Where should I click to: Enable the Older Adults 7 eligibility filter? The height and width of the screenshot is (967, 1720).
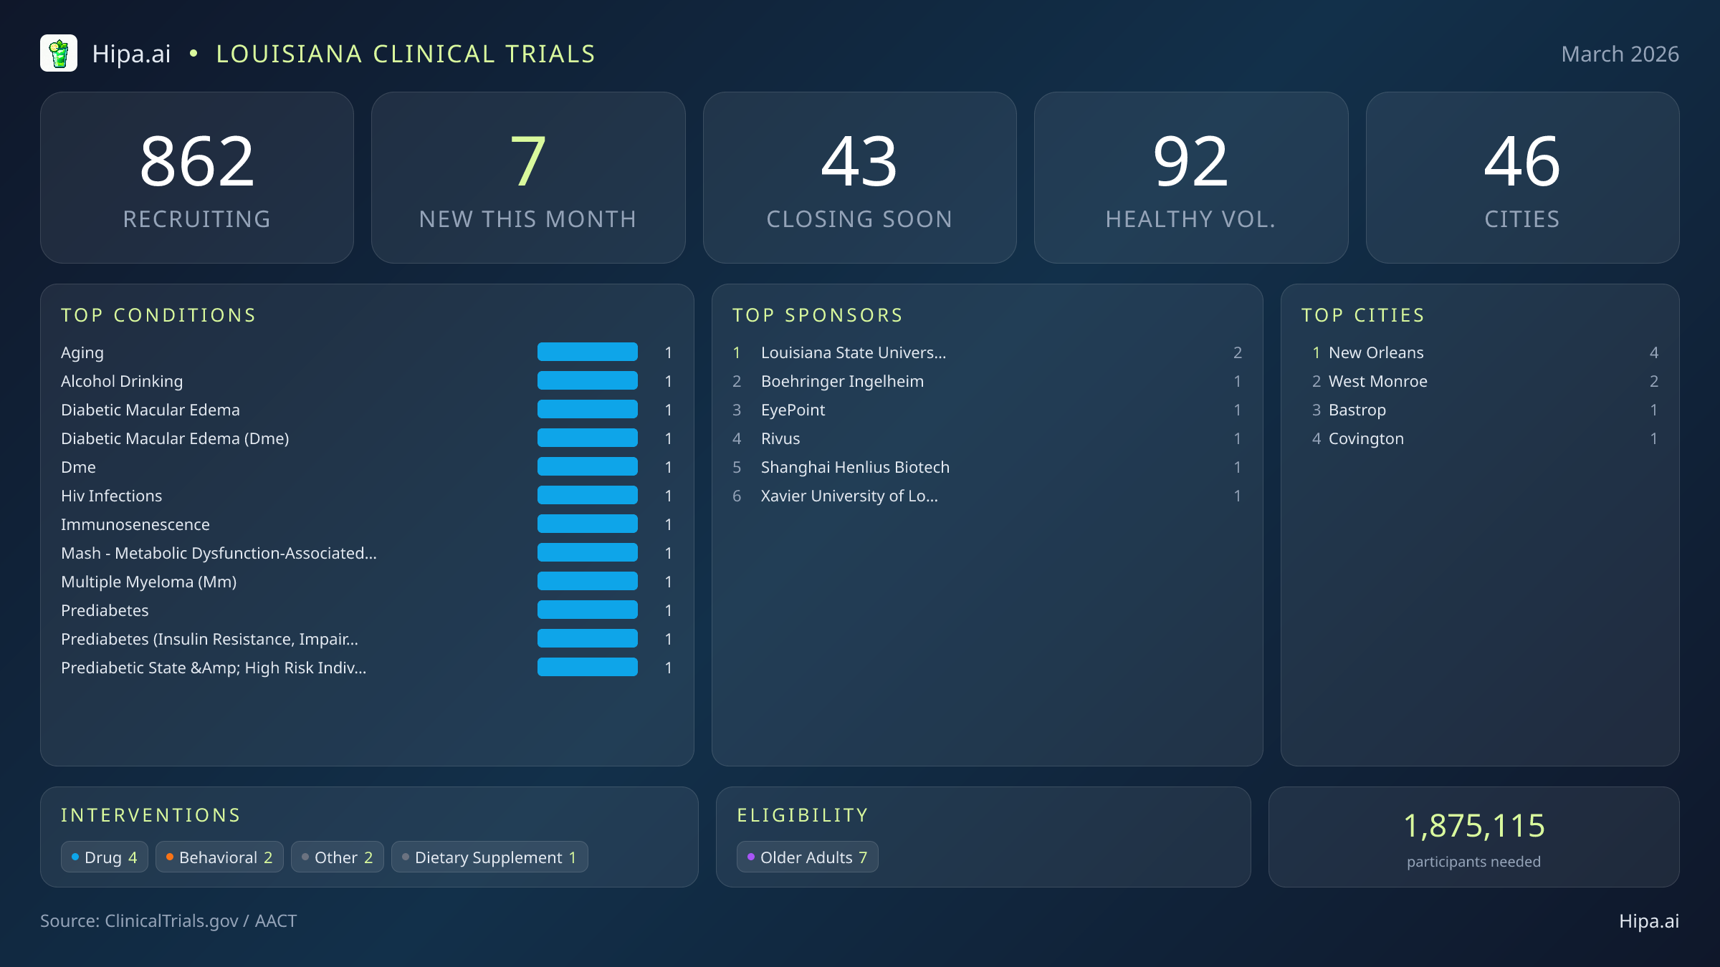[x=807, y=857]
